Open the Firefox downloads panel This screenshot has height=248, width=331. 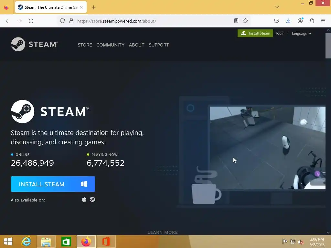click(288, 21)
